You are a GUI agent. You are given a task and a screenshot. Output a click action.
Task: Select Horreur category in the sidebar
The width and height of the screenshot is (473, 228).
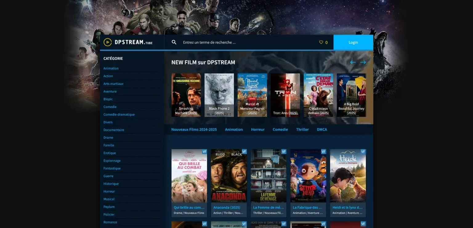pos(109,191)
